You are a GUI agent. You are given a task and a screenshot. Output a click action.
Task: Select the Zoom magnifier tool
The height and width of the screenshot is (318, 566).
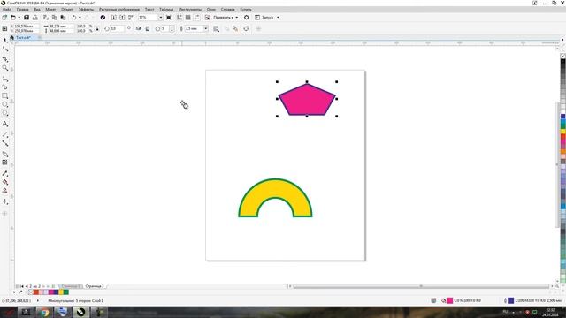(x=5, y=68)
